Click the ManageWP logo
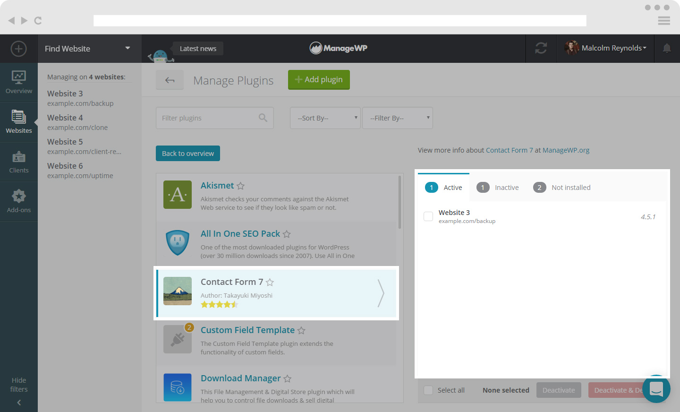680x412 pixels. [339, 48]
